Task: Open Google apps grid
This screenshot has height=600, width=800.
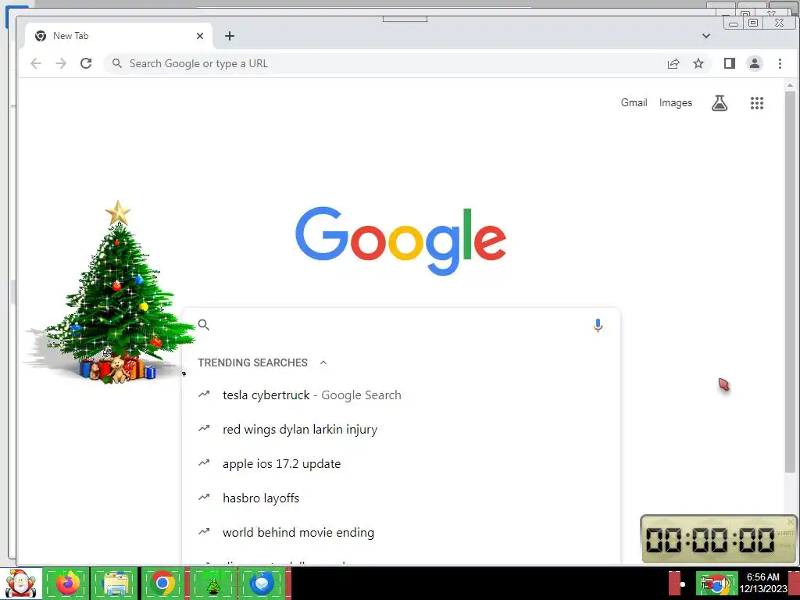Action: (757, 103)
